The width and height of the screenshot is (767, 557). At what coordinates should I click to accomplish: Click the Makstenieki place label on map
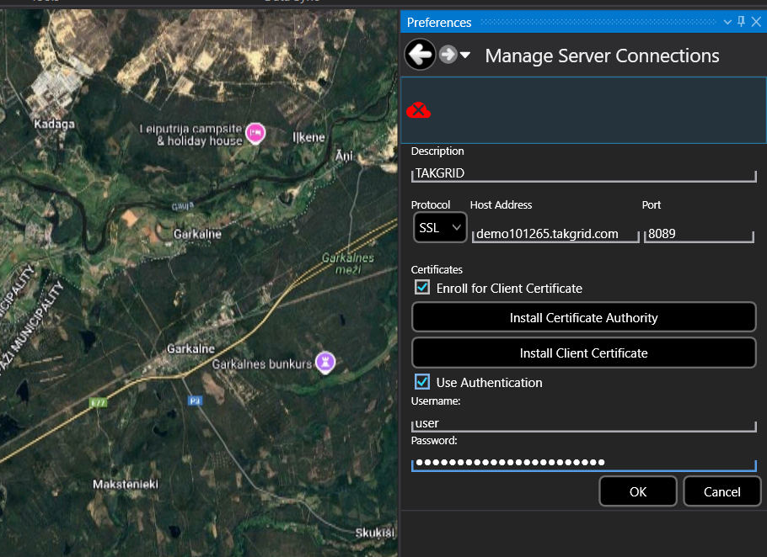tap(126, 485)
